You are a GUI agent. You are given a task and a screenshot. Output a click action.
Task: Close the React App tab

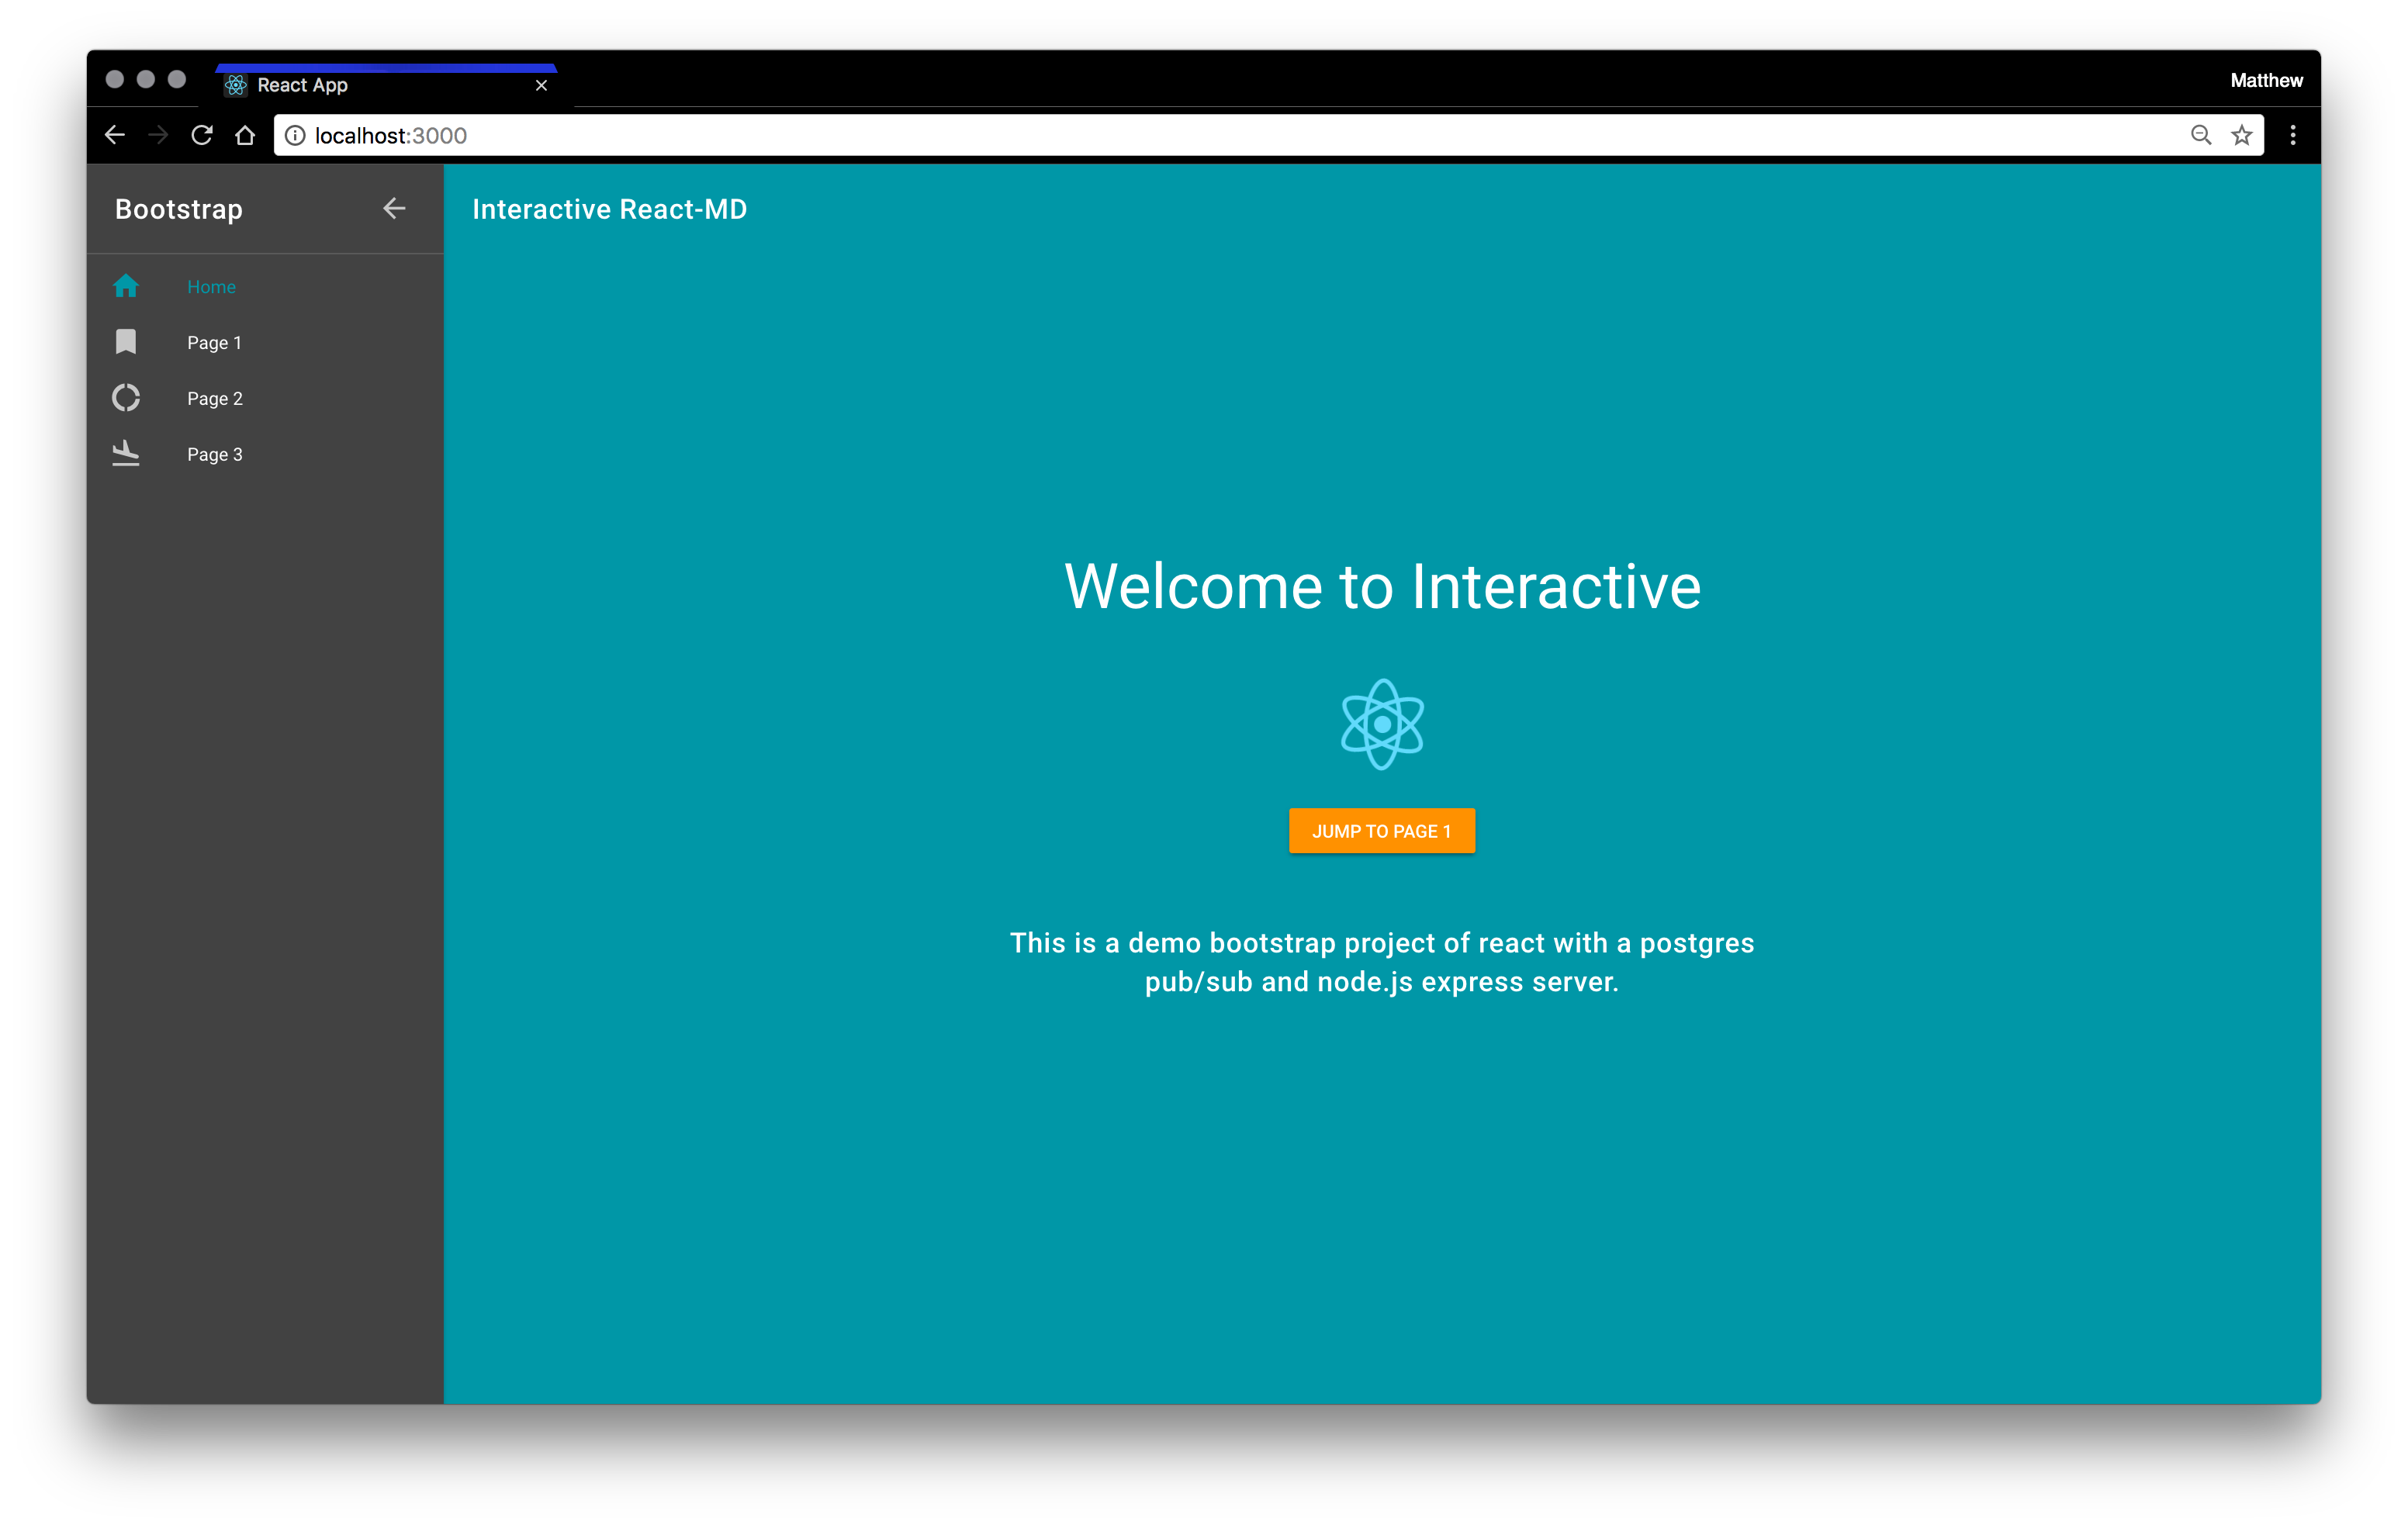tap(541, 85)
